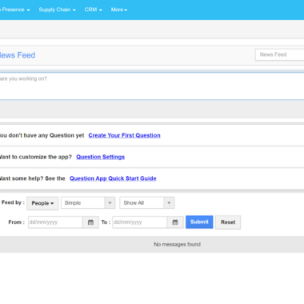304x304 pixels.
Task: Click the Submit button
Action: coord(199,222)
